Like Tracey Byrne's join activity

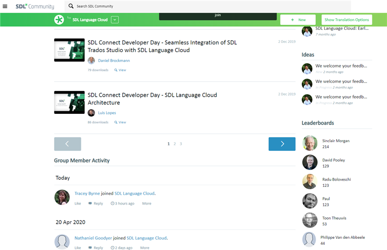[78, 203]
